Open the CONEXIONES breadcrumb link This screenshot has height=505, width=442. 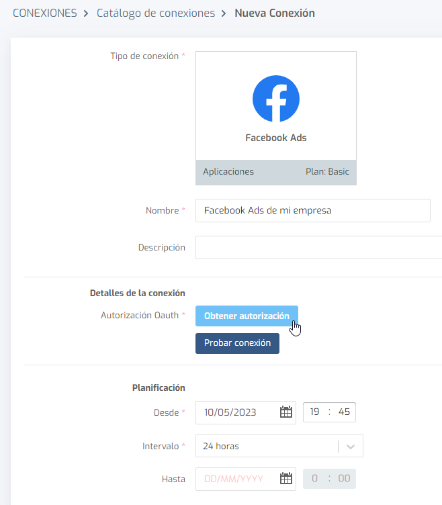45,13
